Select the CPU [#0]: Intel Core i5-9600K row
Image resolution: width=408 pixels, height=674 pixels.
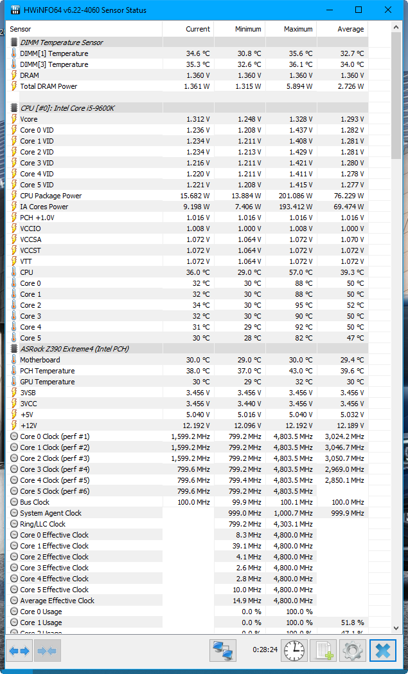(x=187, y=108)
